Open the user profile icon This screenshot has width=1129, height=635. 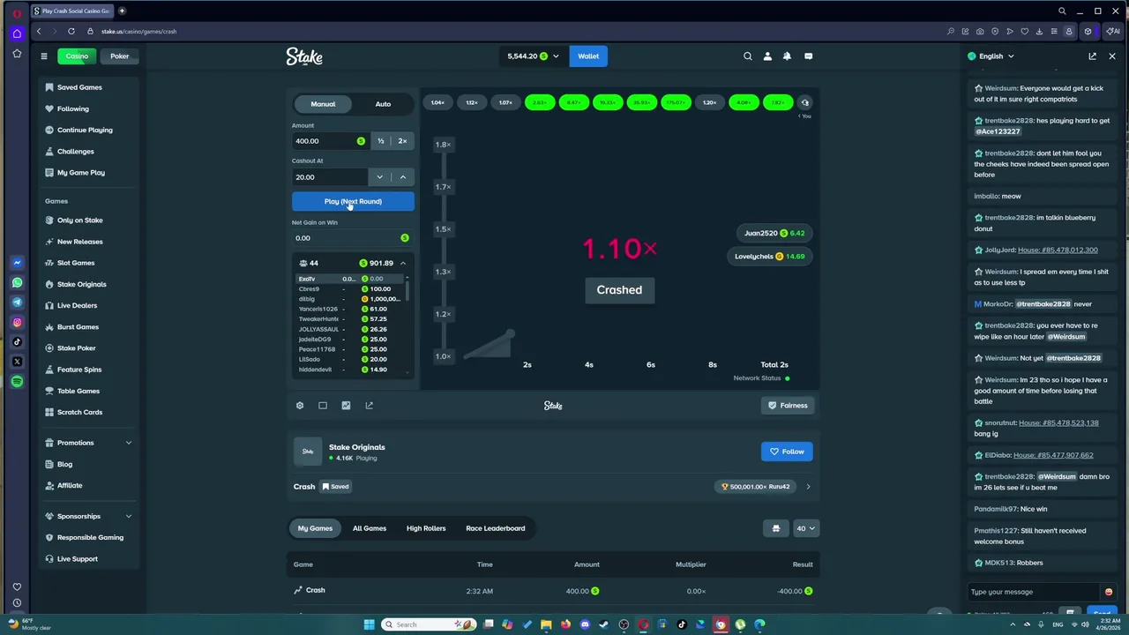pyautogui.click(x=767, y=56)
